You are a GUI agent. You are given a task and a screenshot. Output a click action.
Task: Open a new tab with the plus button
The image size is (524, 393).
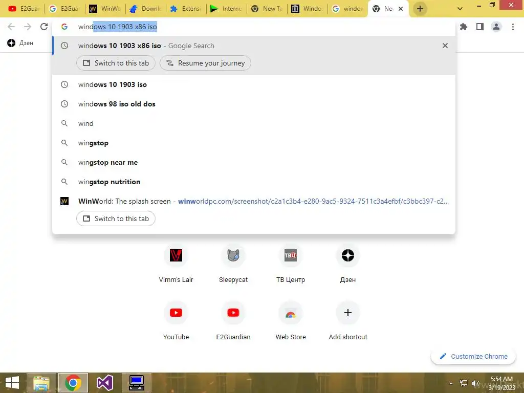pos(420,9)
